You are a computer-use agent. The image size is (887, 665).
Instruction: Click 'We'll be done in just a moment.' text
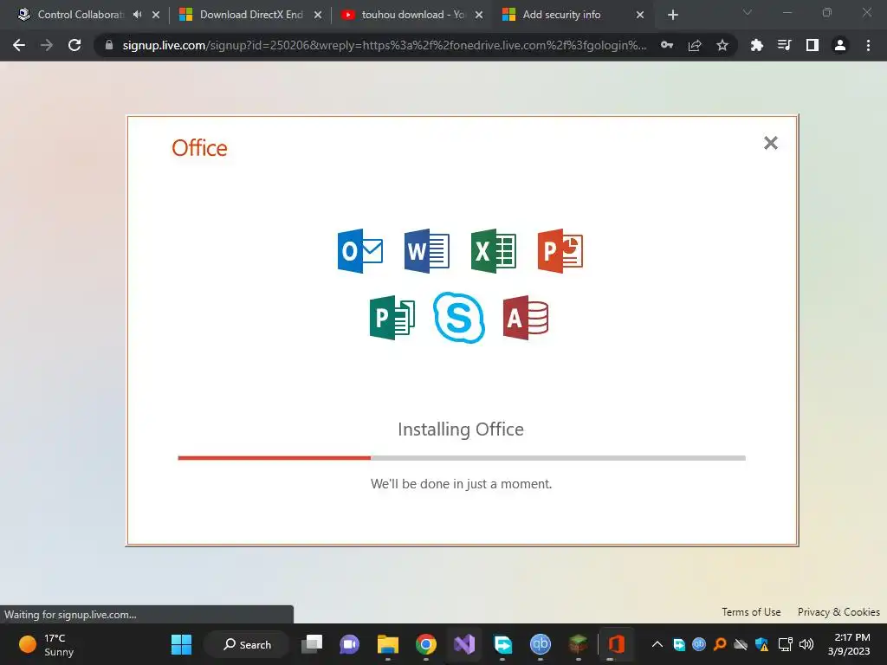(461, 484)
